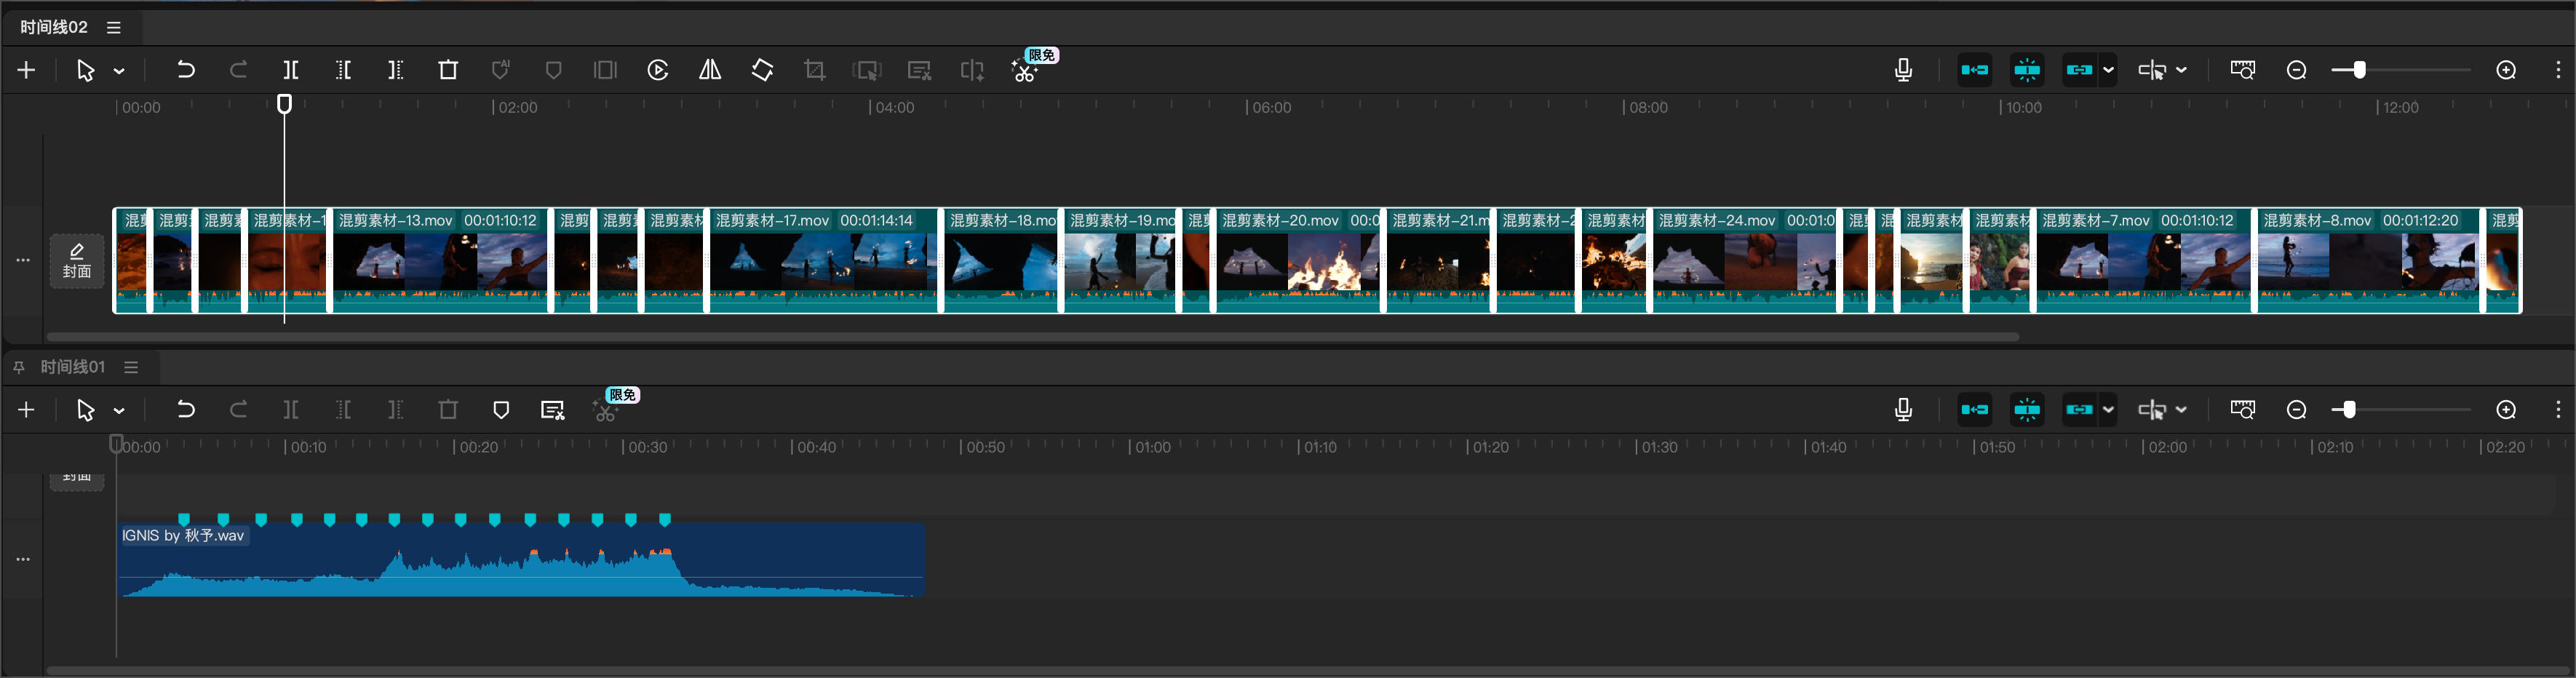
Task: Click the freeze frame icon in 时间线02 toolbar
Action: [605, 70]
